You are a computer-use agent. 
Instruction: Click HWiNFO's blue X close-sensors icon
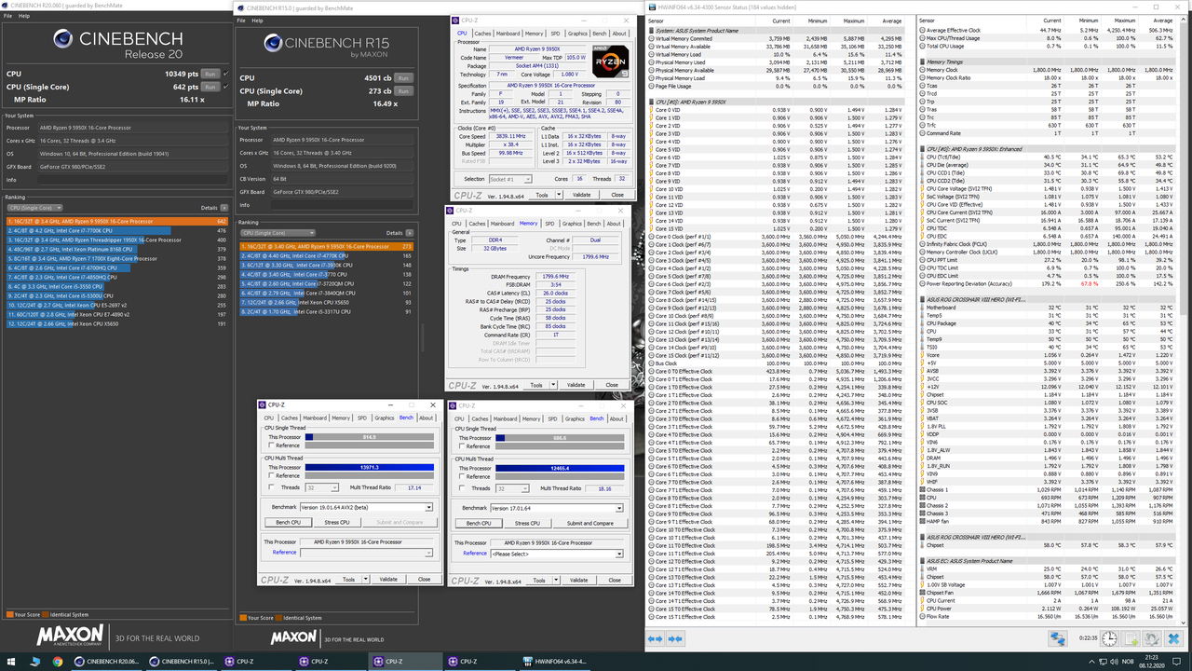[x=1175, y=638]
